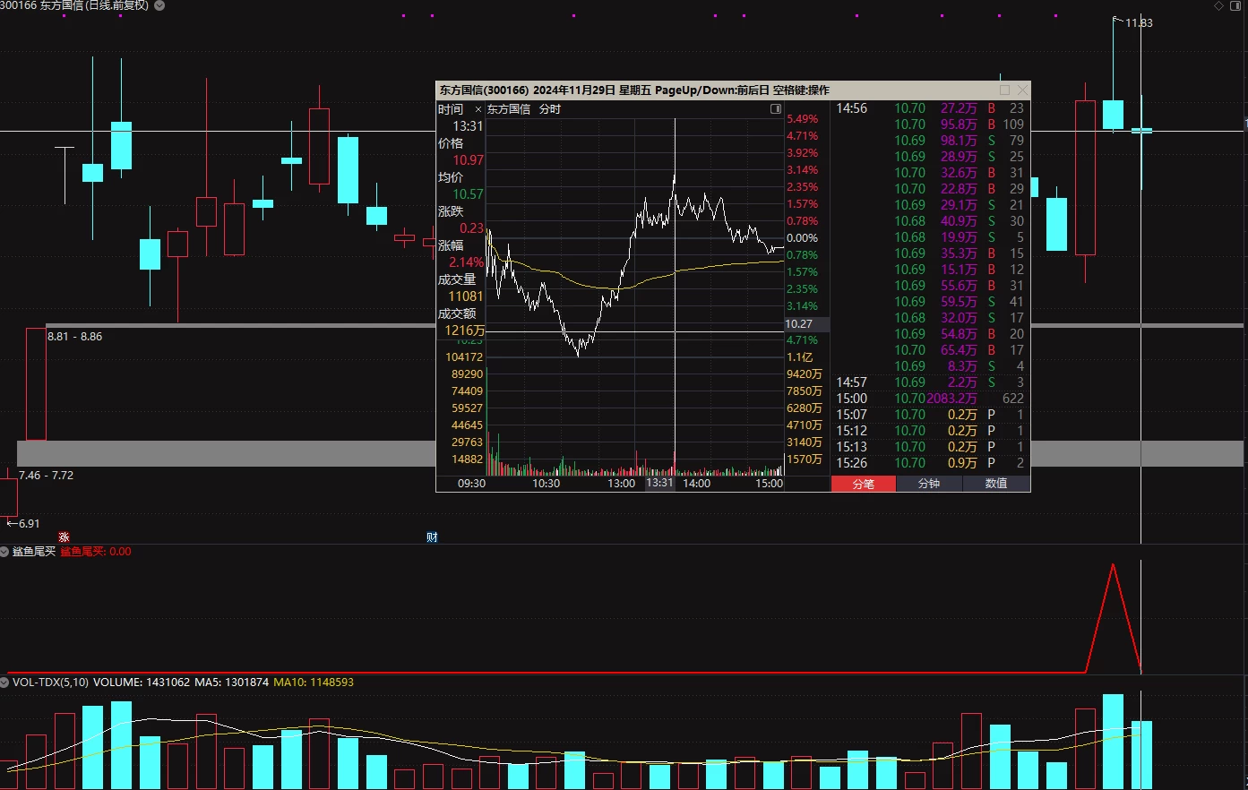
Task: Expand the 鲨鱼尾买 indicator options arrow
Action: point(4,552)
